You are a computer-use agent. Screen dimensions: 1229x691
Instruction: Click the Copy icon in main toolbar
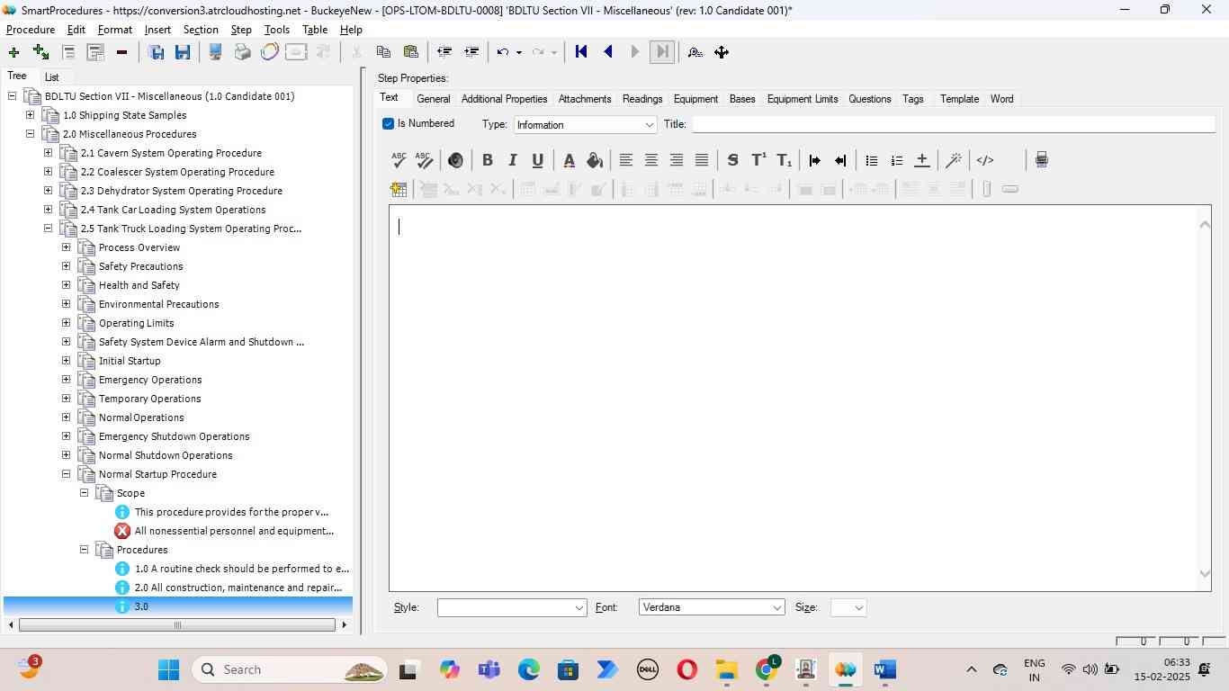pos(383,52)
